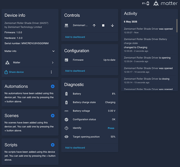Stop the roller shade movement
Image resolution: width=180 pixels, height=167 pixels.
tap(103, 25)
